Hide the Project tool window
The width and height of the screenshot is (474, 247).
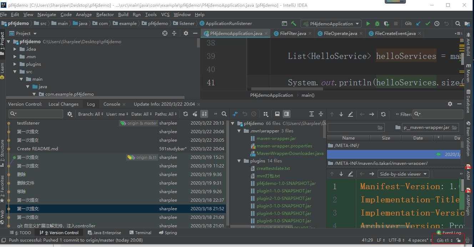[x=195, y=33]
